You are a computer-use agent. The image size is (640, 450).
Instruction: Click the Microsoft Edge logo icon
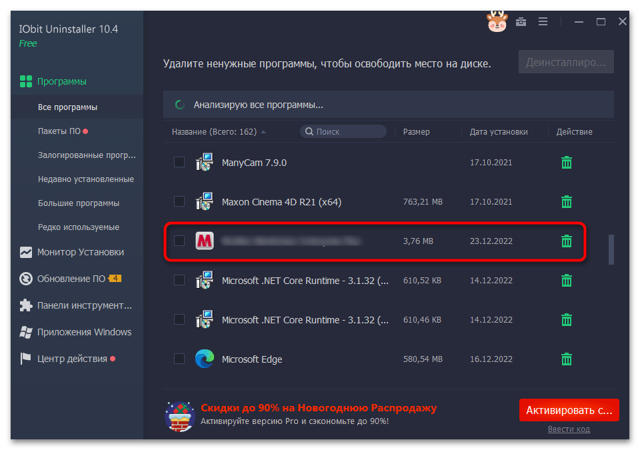pos(205,359)
